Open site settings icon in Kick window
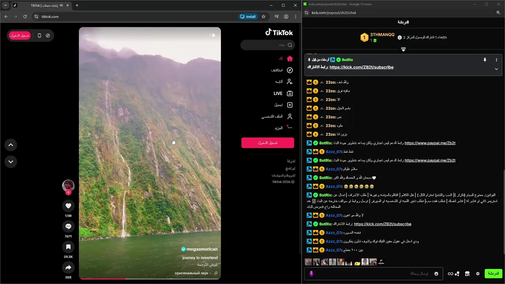 pyautogui.click(x=307, y=13)
